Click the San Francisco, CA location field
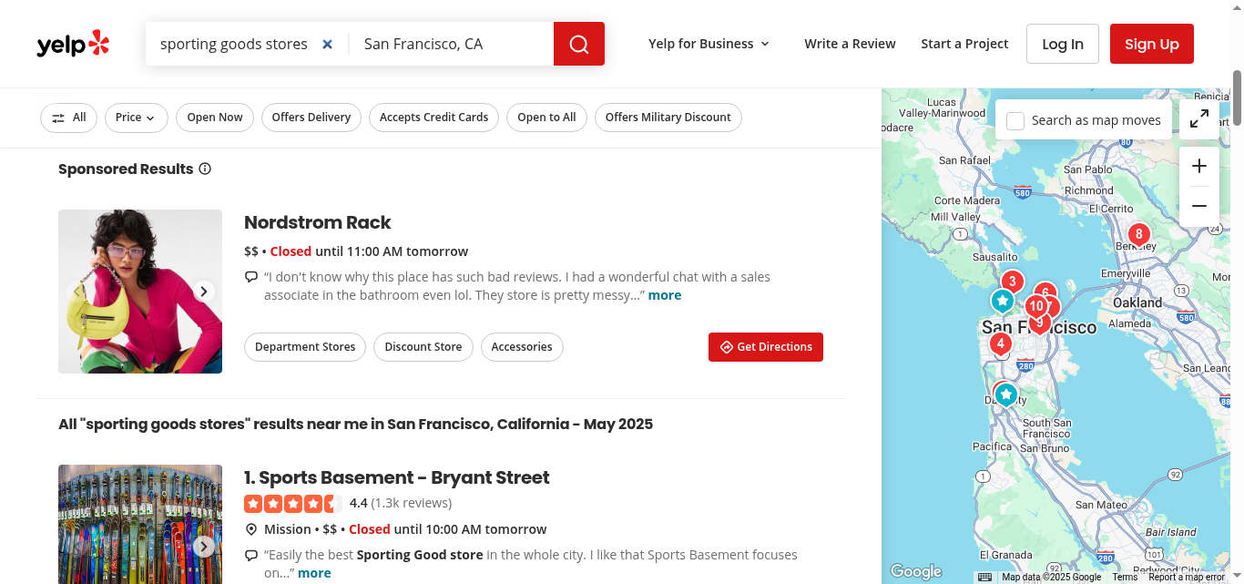This screenshot has height=584, width=1244. [454, 44]
